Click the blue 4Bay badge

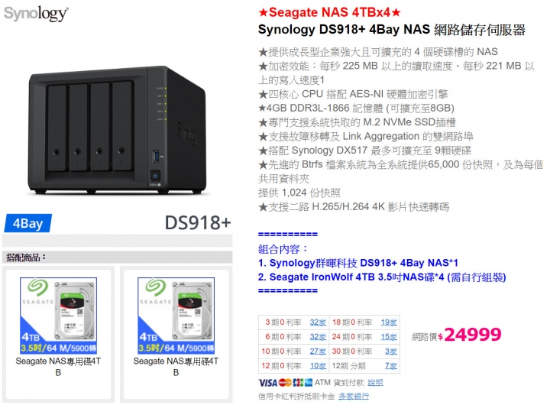pyautogui.click(x=28, y=223)
